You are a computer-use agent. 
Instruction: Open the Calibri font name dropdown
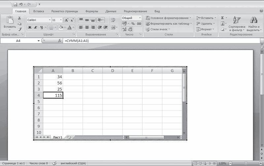50,20
